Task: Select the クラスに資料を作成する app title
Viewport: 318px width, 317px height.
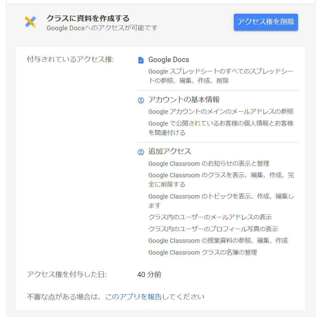Action: coord(88,18)
